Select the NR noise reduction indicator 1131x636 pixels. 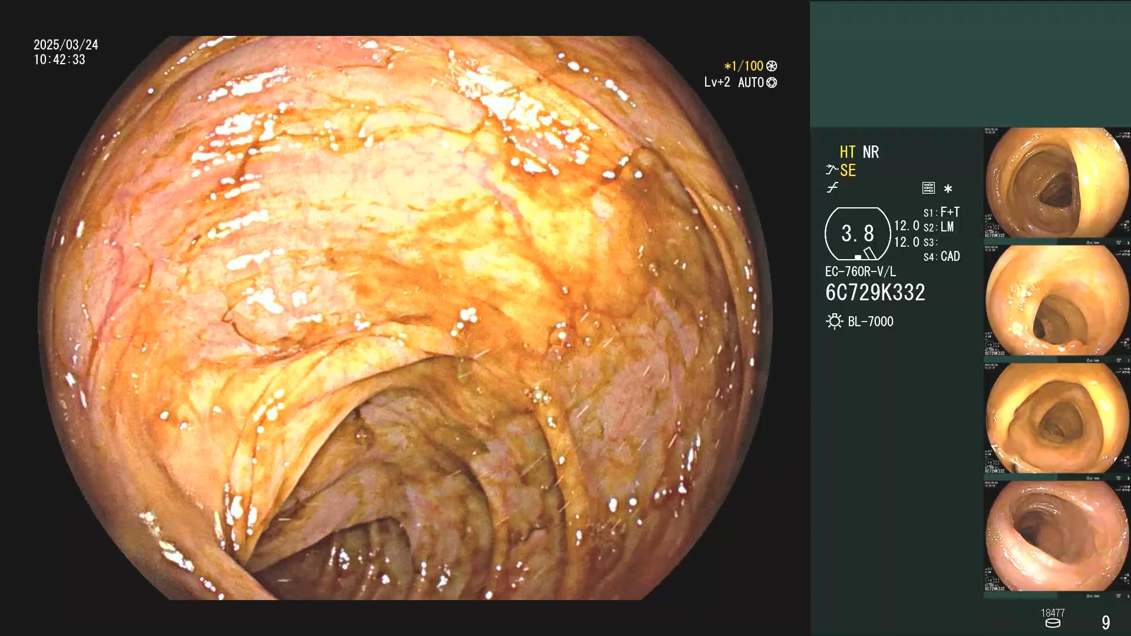(x=871, y=152)
